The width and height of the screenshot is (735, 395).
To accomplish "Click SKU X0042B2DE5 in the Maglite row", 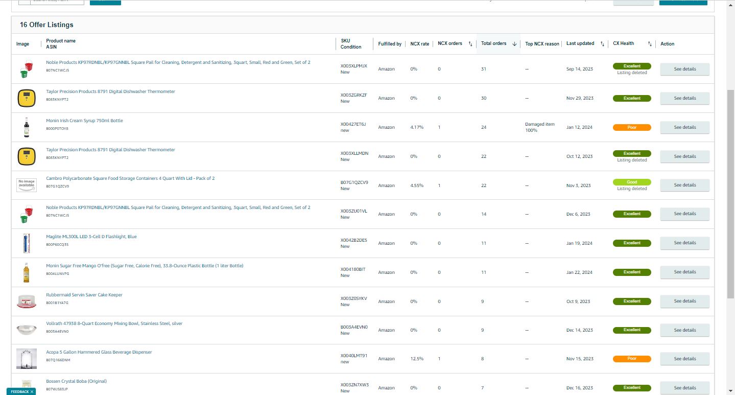I will 353,240.
